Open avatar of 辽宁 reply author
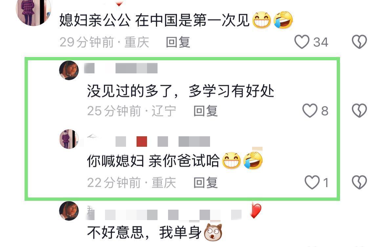The width and height of the screenshot is (384, 247). (x=69, y=70)
